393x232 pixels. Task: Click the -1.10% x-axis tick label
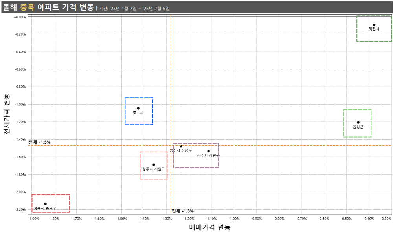coord(211,219)
